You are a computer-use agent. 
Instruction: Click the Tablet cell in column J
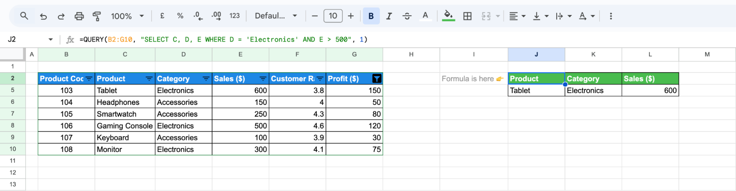pyautogui.click(x=536, y=91)
